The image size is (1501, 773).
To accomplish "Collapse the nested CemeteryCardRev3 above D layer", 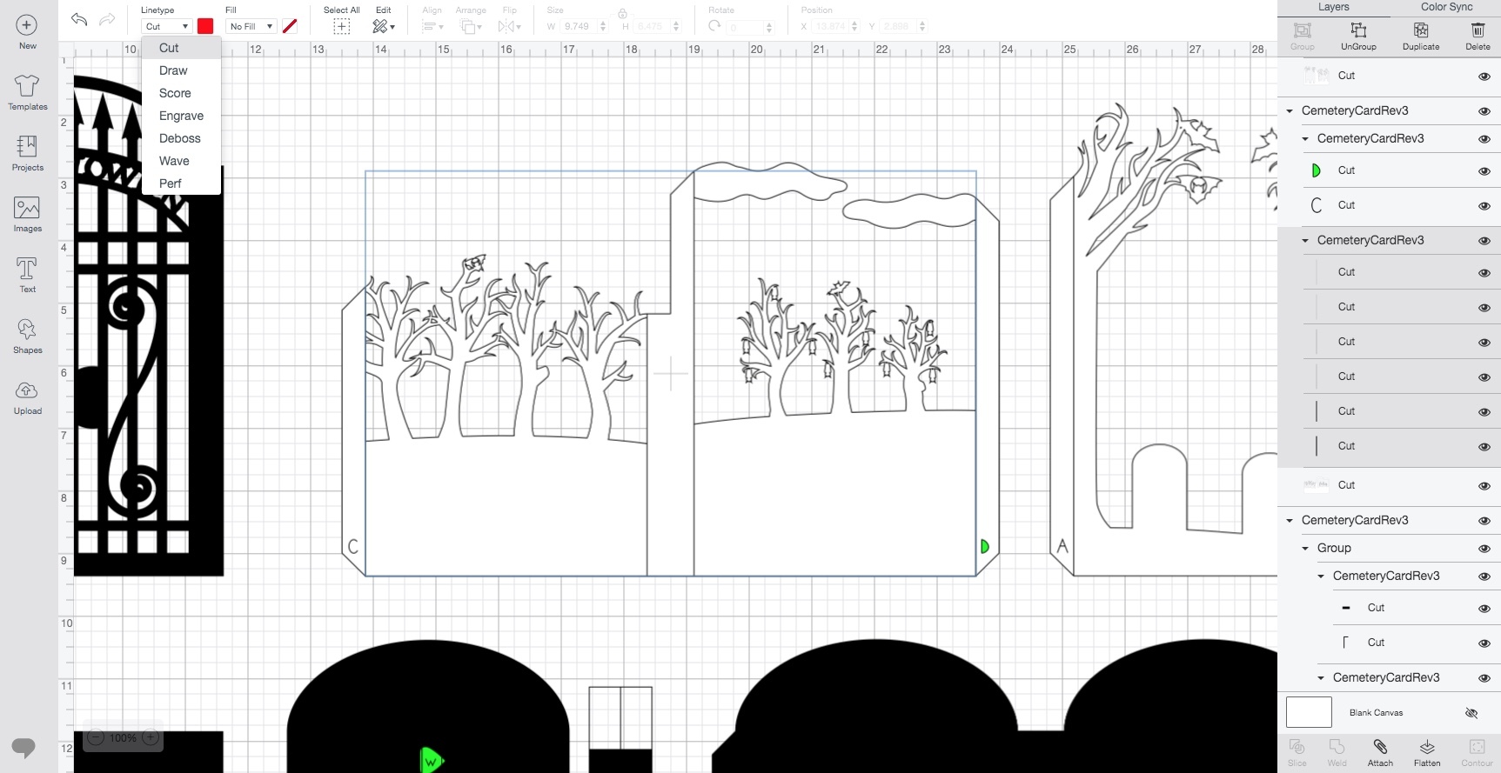I will 1305,139.
